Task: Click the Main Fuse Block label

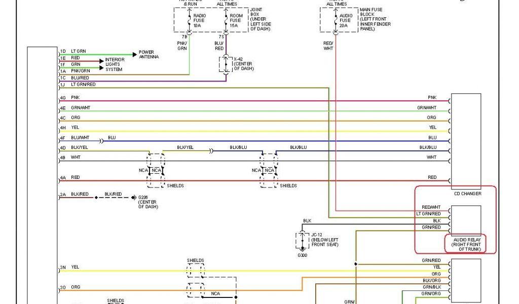Action: [x=375, y=19]
